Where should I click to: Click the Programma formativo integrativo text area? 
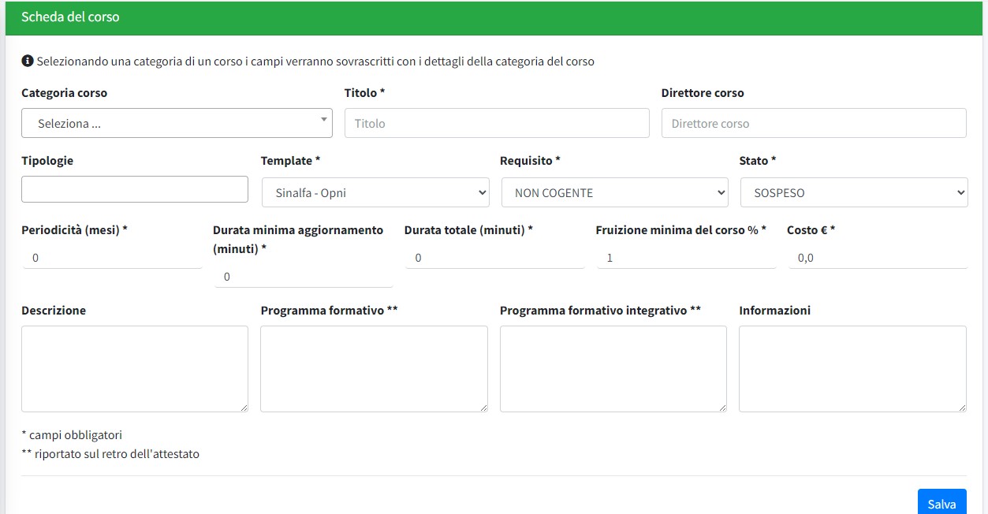[613, 368]
